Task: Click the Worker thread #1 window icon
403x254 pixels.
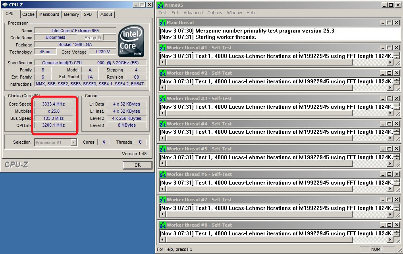Action: pyautogui.click(x=163, y=48)
